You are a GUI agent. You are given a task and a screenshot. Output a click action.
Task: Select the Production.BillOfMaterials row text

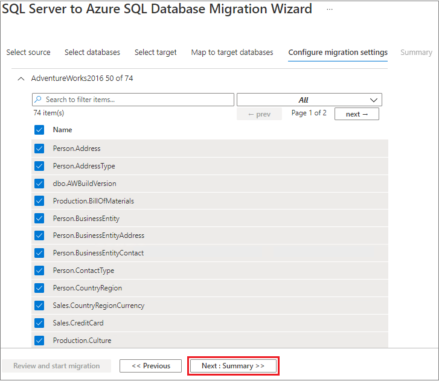[x=94, y=201]
